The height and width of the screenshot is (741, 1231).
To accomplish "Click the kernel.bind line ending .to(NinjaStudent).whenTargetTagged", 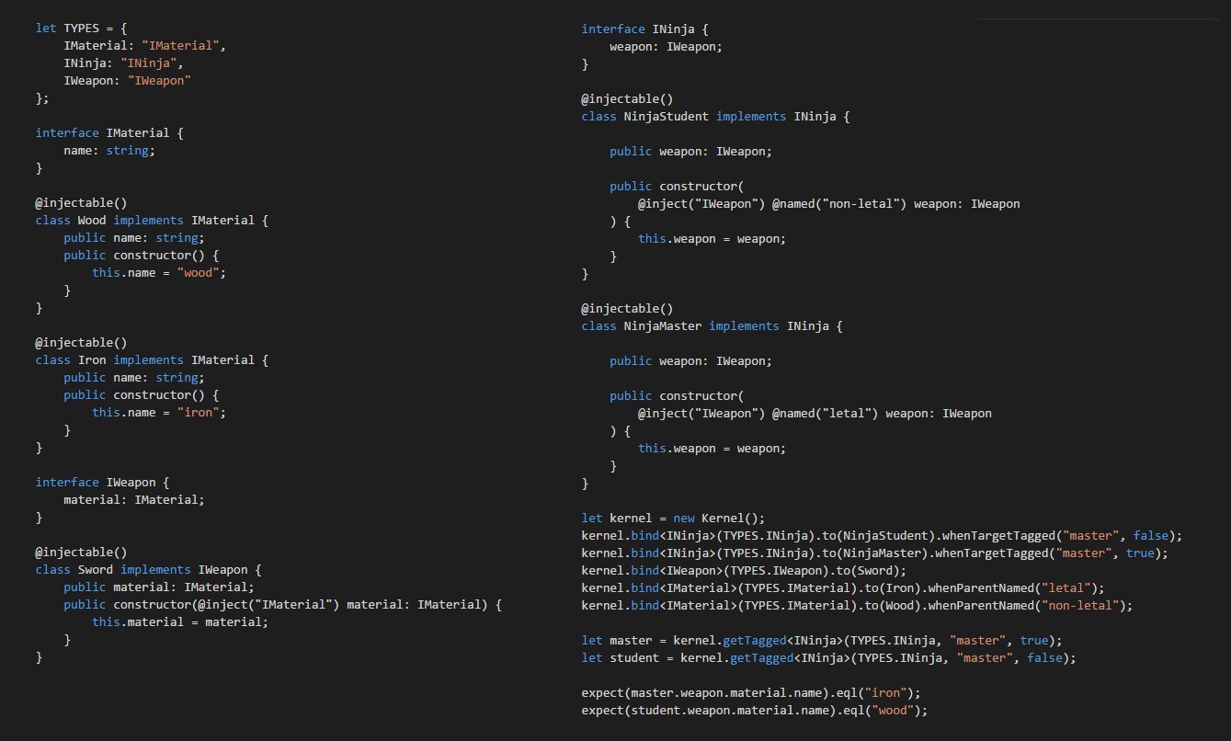I will (883, 536).
